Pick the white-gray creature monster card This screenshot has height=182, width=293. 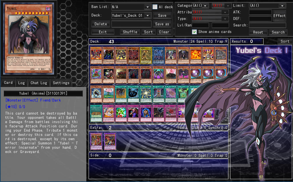coord(96,94)
